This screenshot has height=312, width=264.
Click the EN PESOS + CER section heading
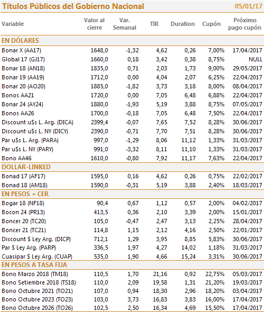coord(25,194)
